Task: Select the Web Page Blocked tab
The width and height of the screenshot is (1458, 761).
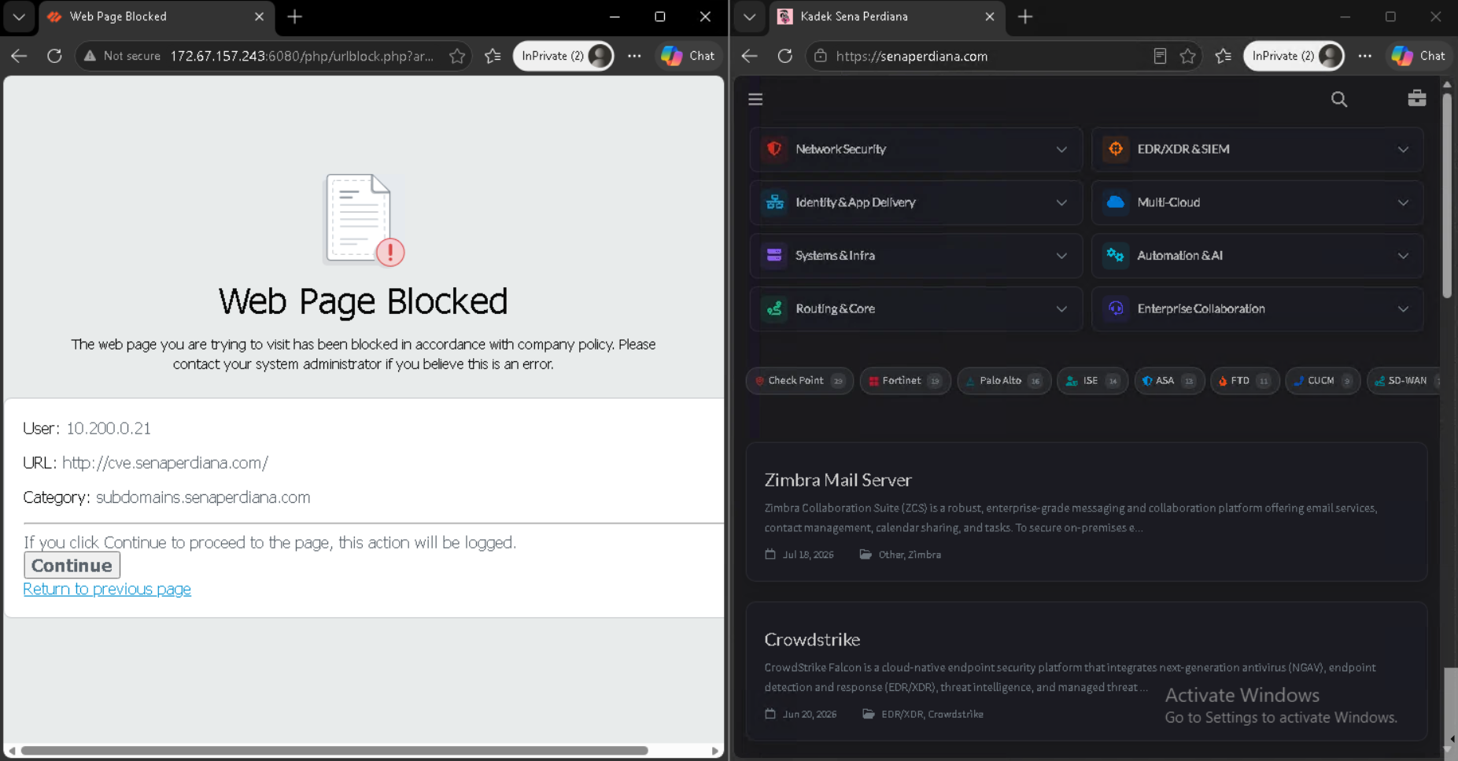Action: (156, 17)
